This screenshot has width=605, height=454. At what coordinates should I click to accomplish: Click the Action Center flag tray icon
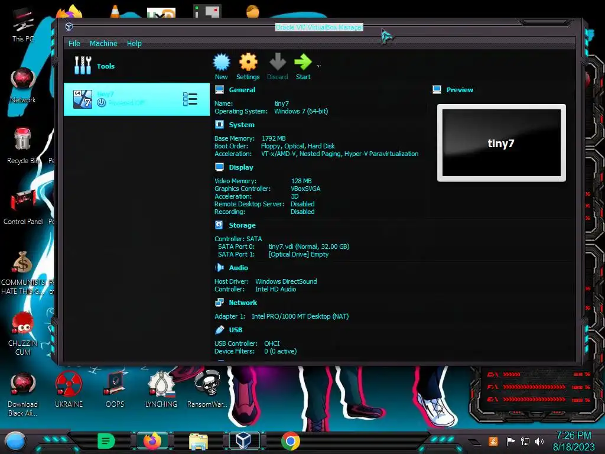(510, 441)
